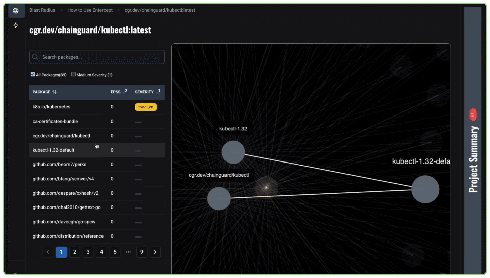The height and width of the screenshot is (278, 490).
Task: Click the red 53 badge
Action: pyautogui.click(x=473, y=115)
